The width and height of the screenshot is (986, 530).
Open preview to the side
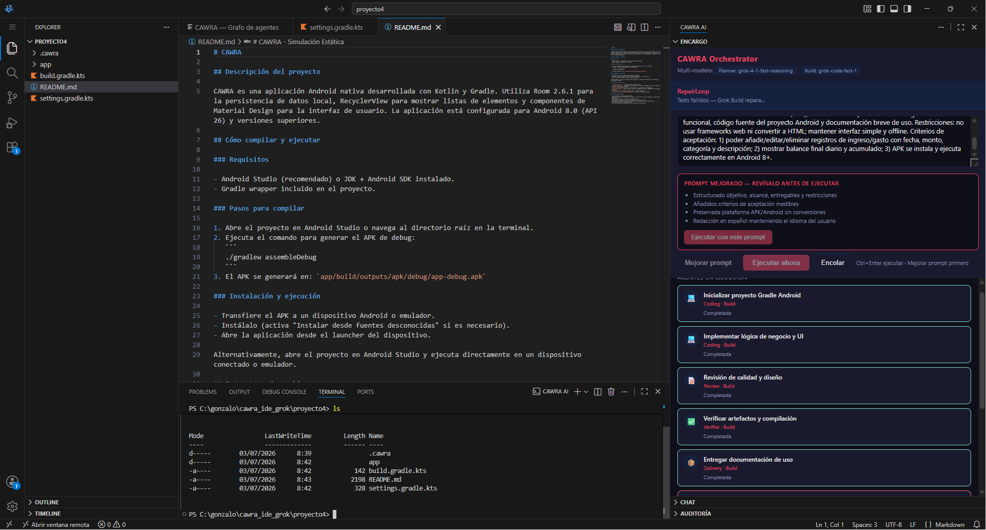(x=631, y=27)
